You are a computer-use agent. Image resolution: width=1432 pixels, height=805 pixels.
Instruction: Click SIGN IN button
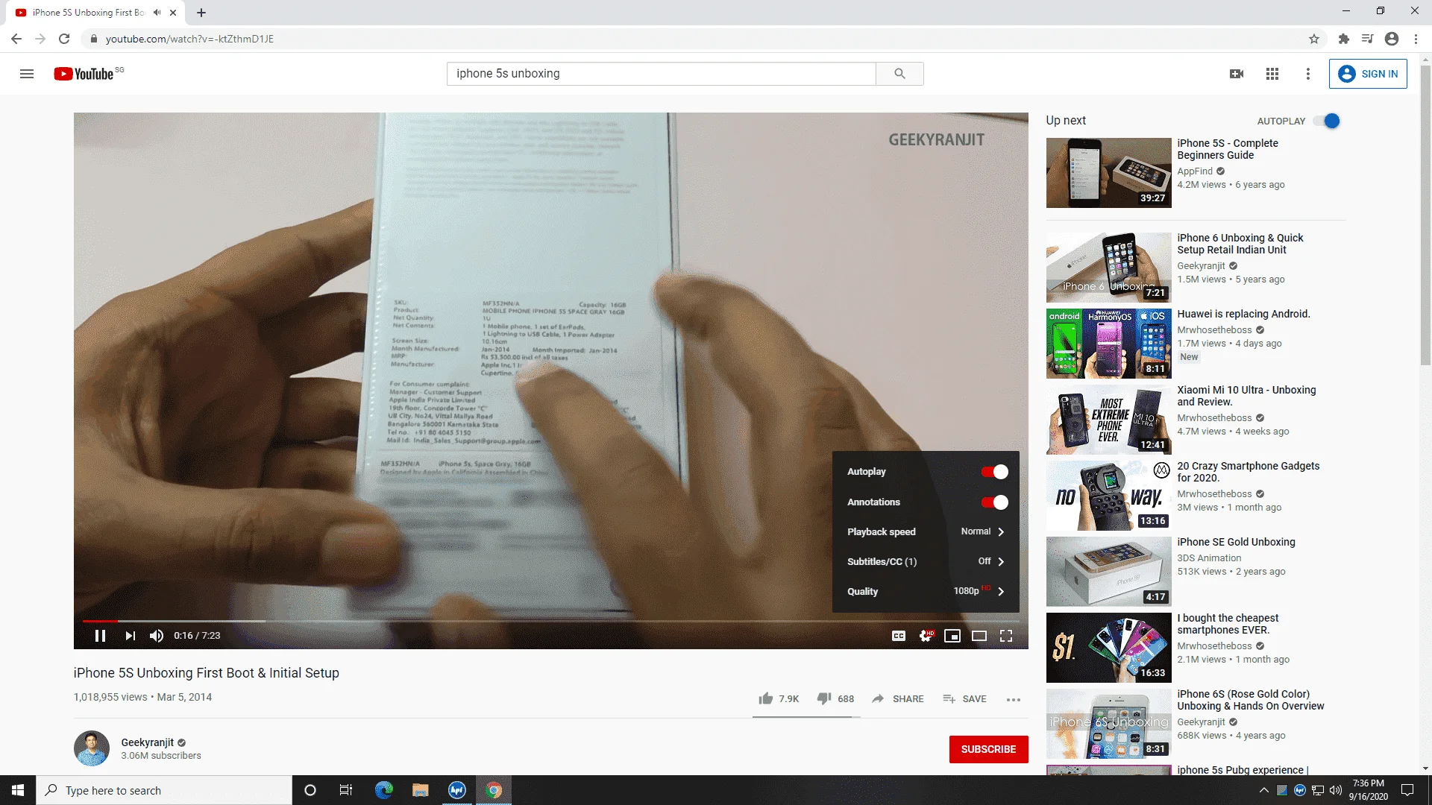tap(1368, 74)
